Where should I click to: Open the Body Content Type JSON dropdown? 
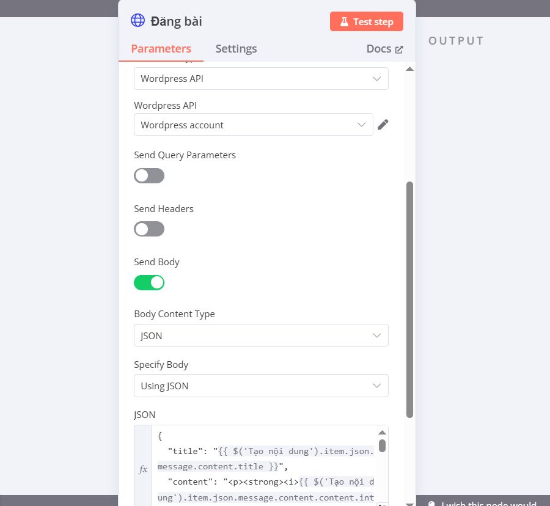[x=261, y=335]
